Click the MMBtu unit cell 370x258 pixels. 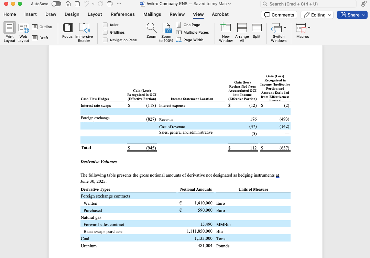[223, 225]
